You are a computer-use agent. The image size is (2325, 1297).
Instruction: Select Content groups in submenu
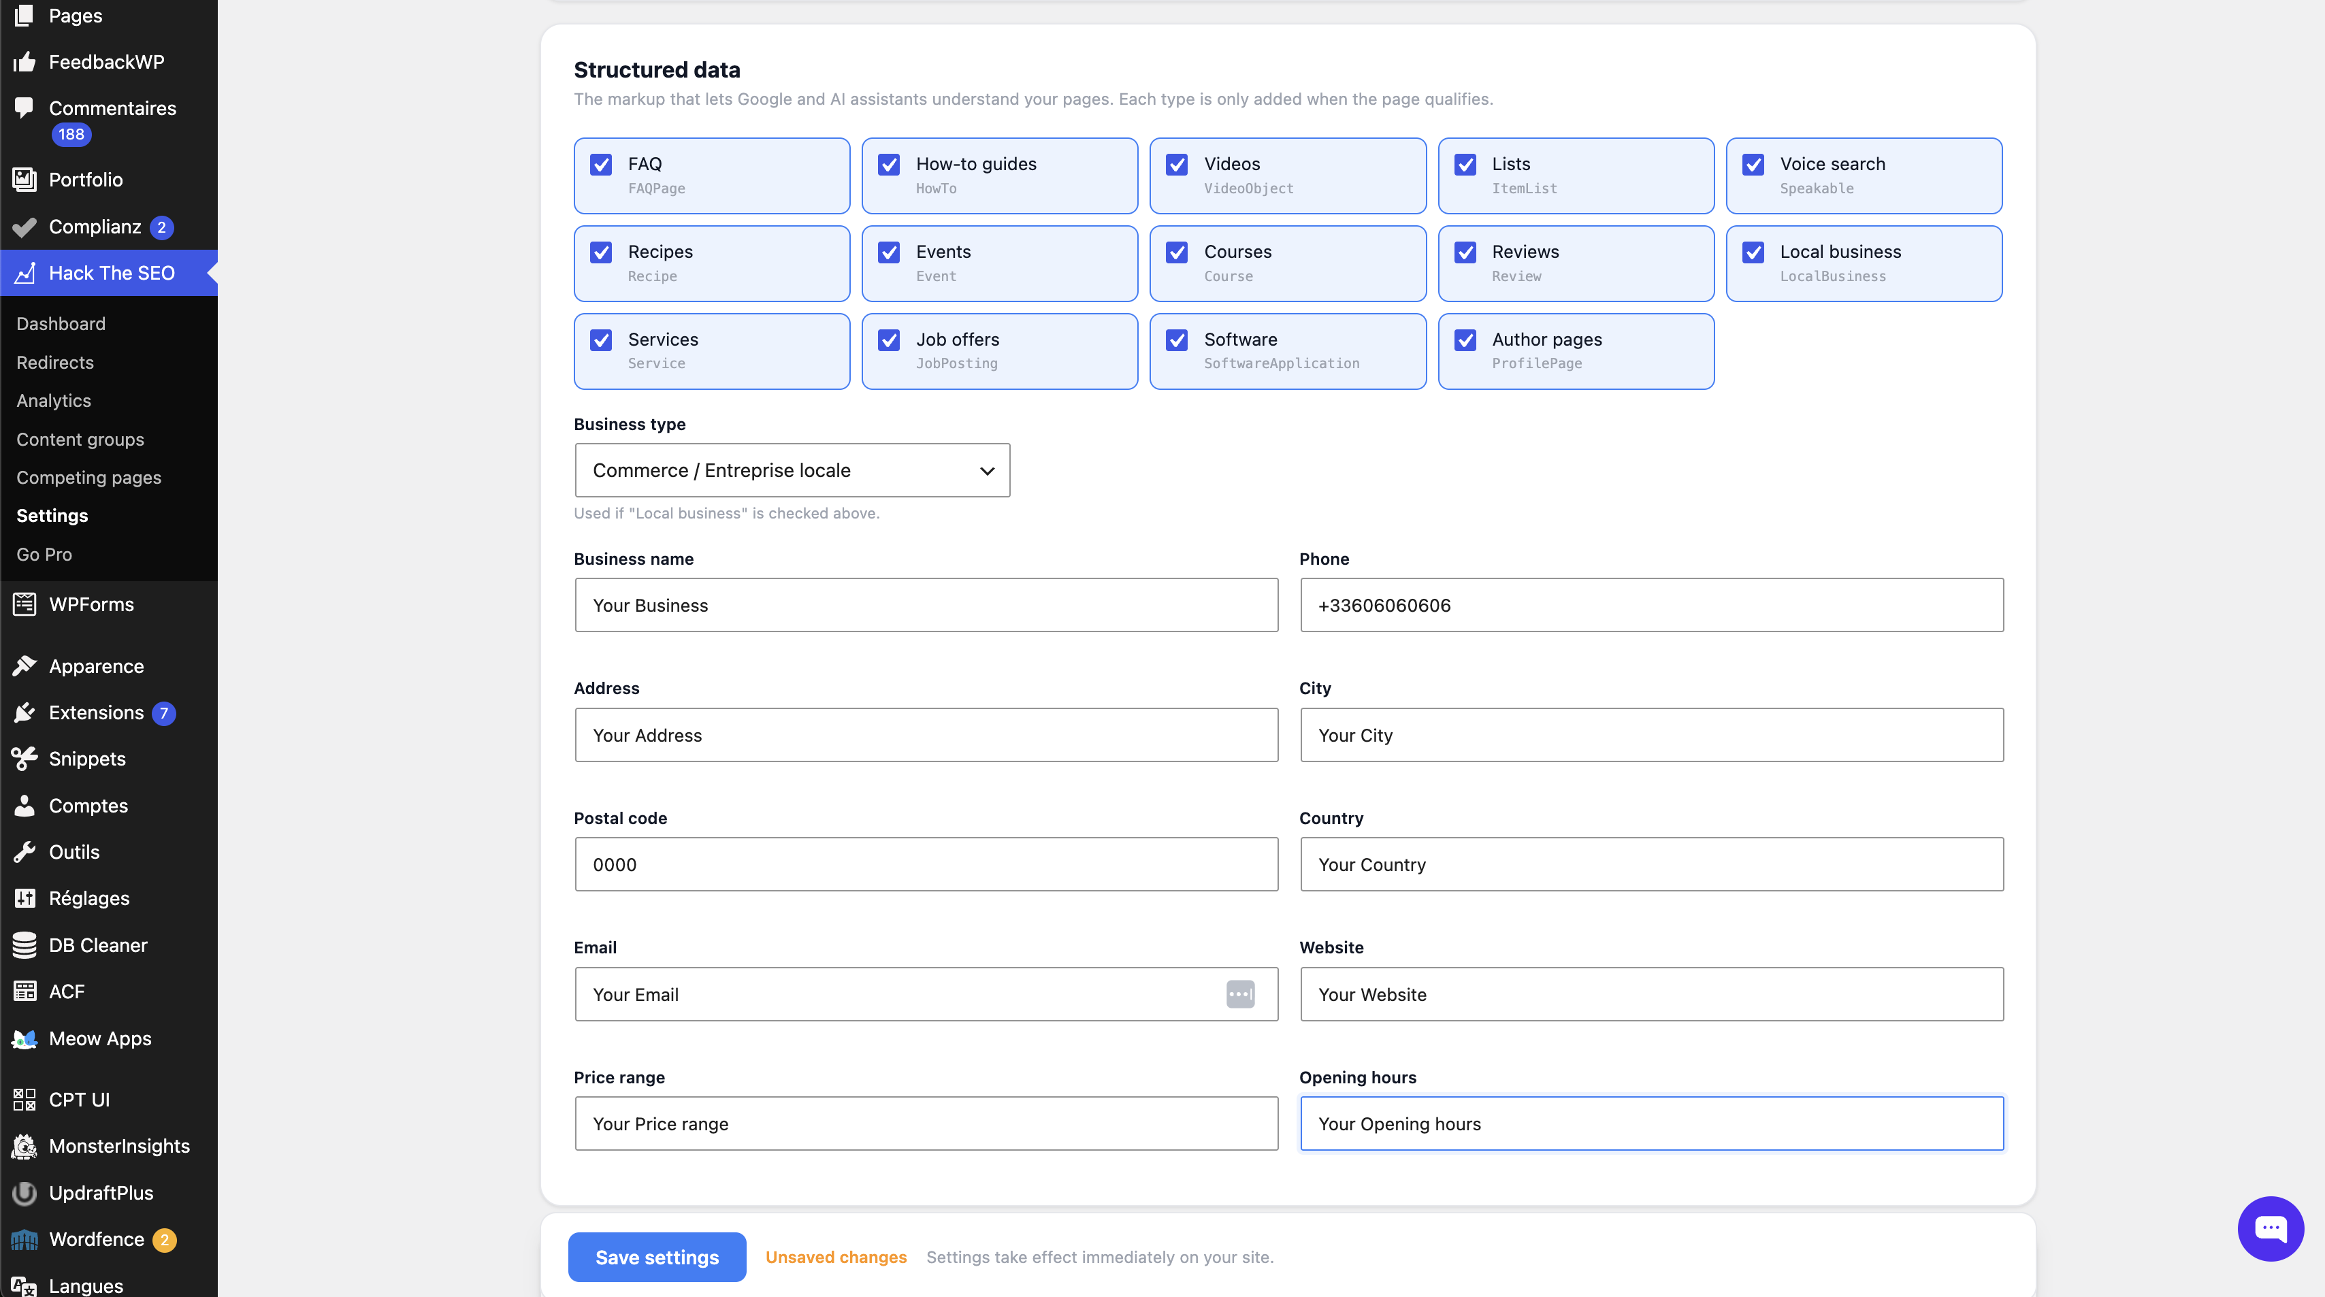point(80,439)
